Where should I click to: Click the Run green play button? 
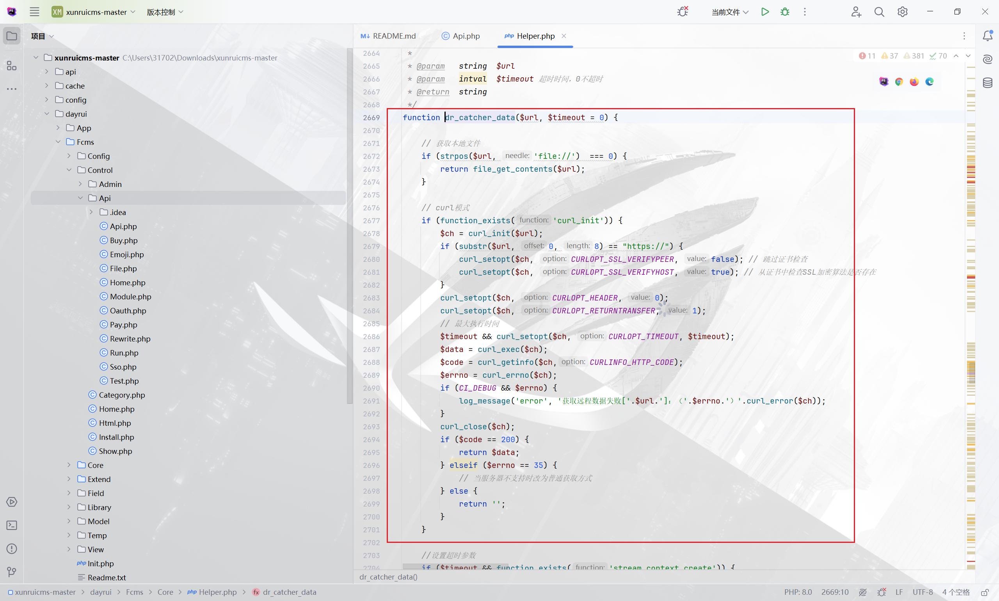(x=765, y=12)
